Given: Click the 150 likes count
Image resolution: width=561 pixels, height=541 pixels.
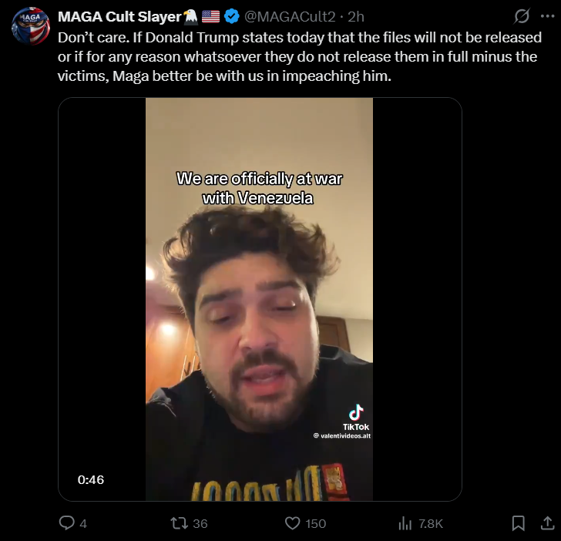Looking at the screenshot, I should click(316, 524).
